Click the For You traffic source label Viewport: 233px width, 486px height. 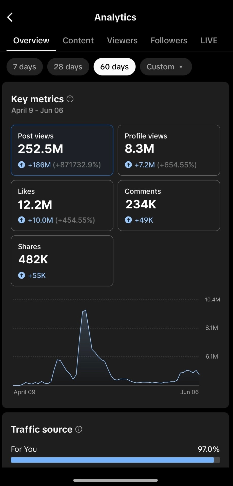(x=24, y=449)
